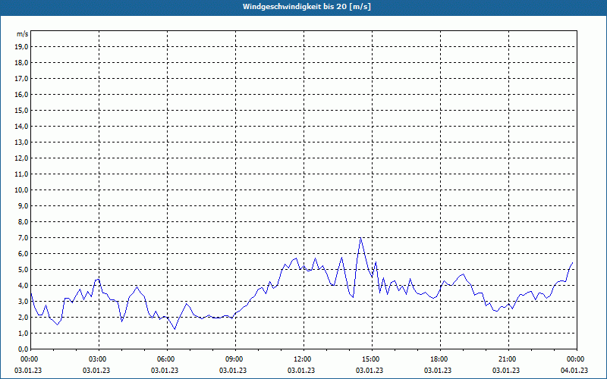This screenshot has height=379, width=607.
Task: Click the 9,0 y-axis label
Action: click(x=24, y=205)
